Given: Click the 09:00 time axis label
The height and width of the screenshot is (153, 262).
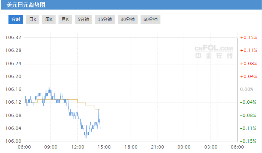Looking at the screenshot, I should tap(51, 147).
